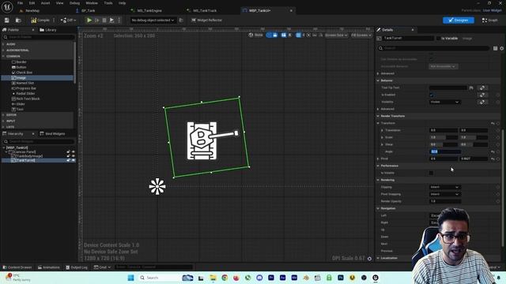Open the Asset menu
This screenshot has width=506, height=284.
pos(46,3)
